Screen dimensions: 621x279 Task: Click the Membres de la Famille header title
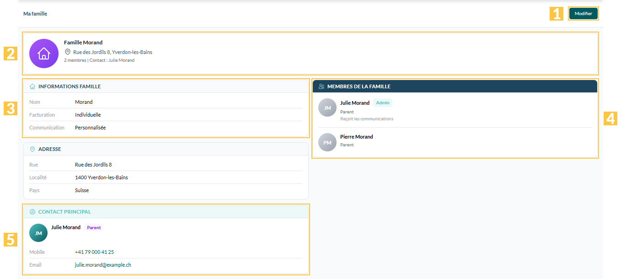pos(359,86)
